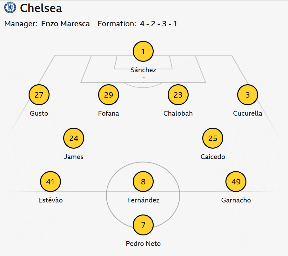
Task: Click James's number 24 circle
Action: (74, 138)
